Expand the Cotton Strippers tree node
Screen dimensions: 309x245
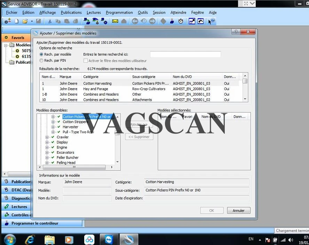[53, 122]
